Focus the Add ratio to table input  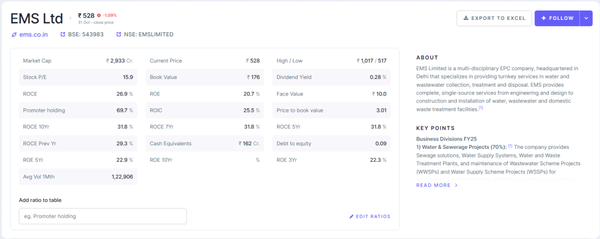tap(103, 216)
